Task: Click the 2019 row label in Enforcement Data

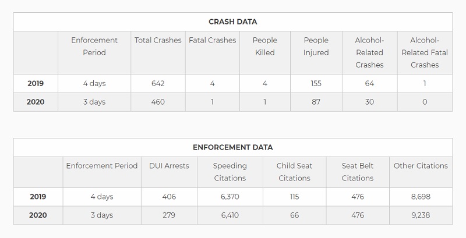Action: (38, 197)
